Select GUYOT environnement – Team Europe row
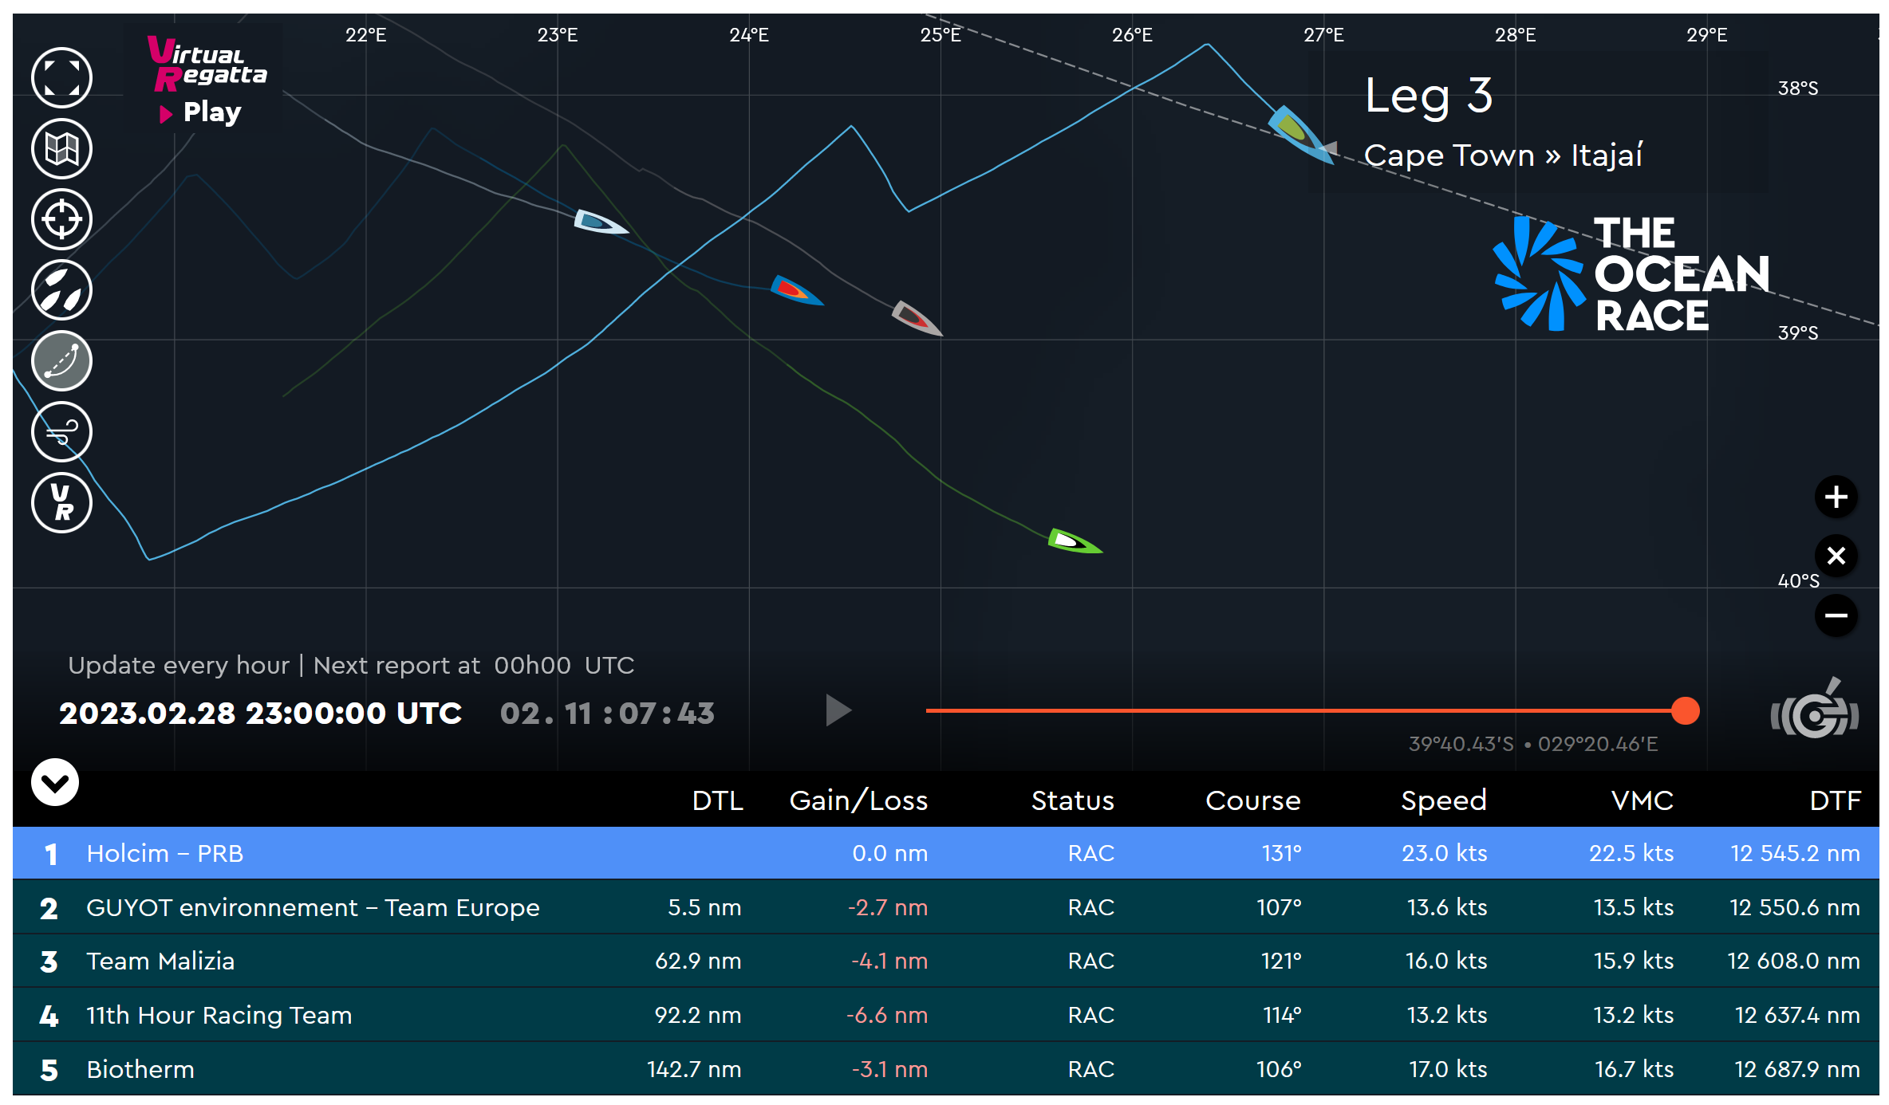 point(945,907)
